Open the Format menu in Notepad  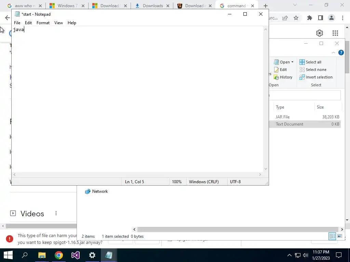[x=43, y=23]
